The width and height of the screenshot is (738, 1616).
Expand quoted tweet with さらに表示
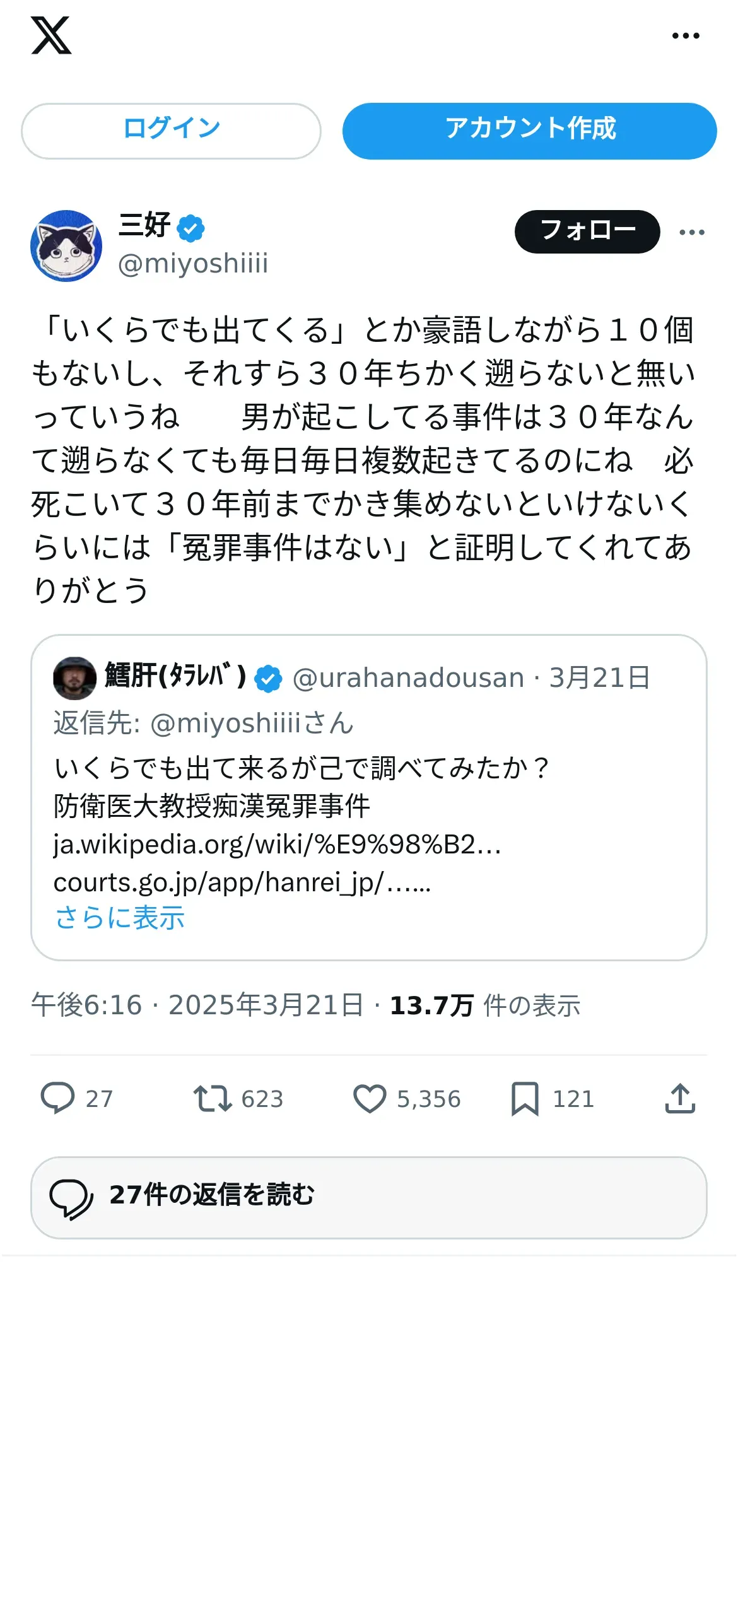[120, 918]
